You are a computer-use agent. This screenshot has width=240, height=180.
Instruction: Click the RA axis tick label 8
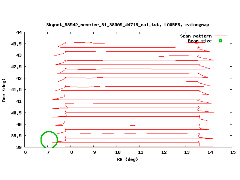[x=72, y=152]
